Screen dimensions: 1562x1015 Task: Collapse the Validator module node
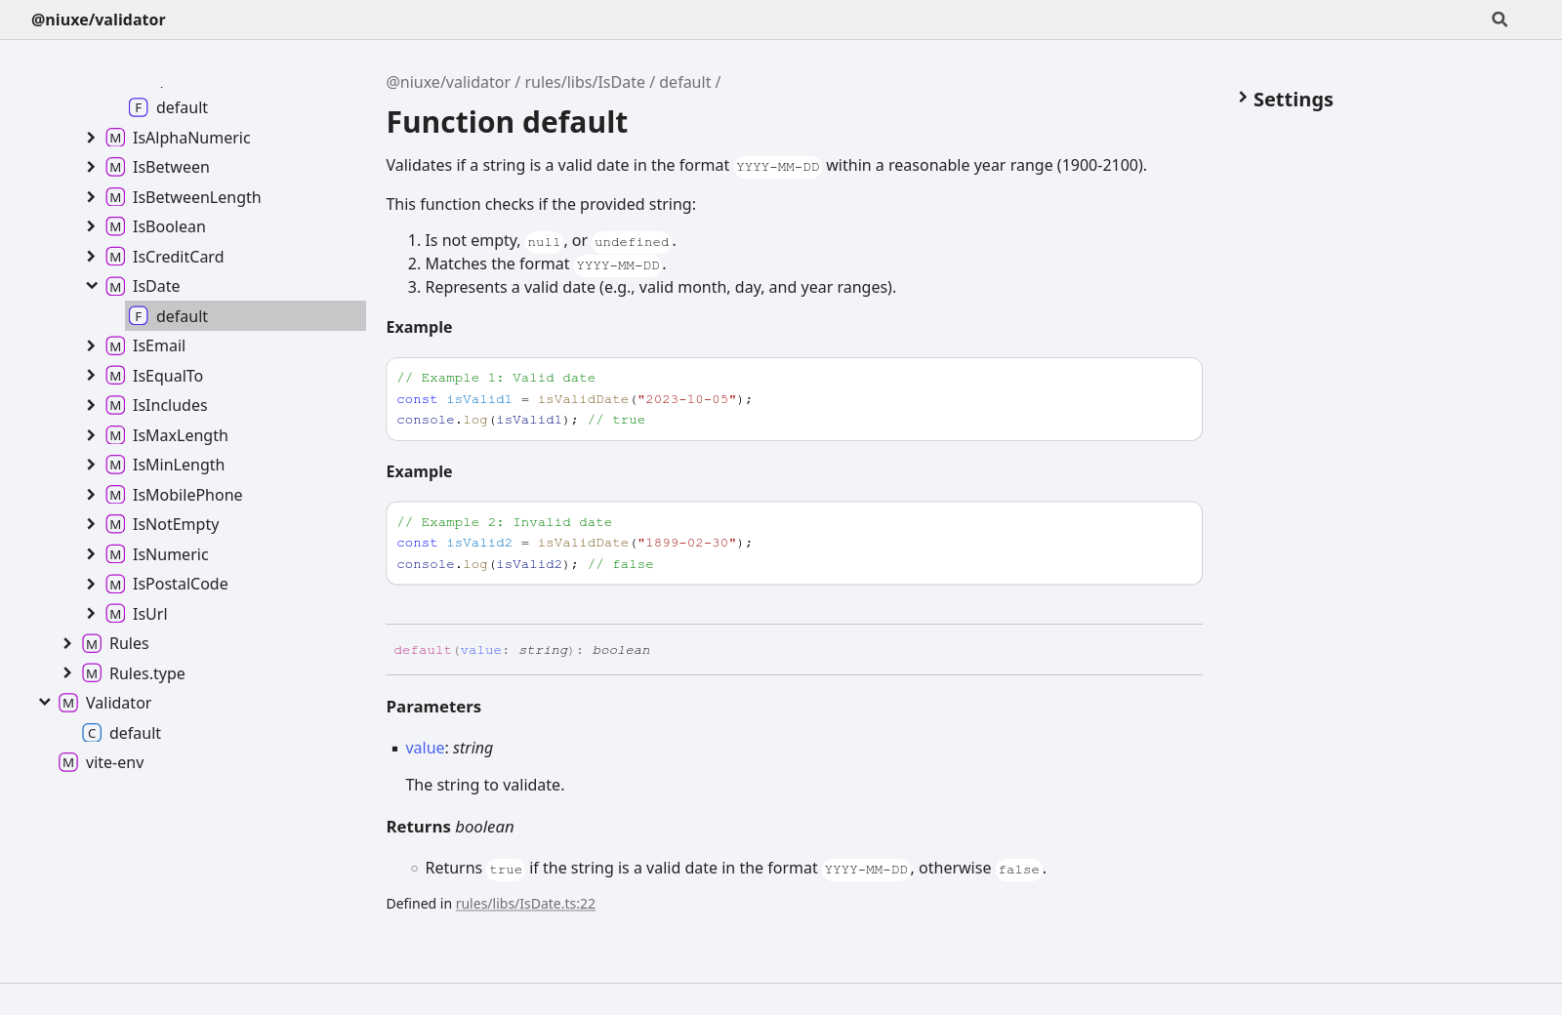pyautogui.click(x=44, y=703)
